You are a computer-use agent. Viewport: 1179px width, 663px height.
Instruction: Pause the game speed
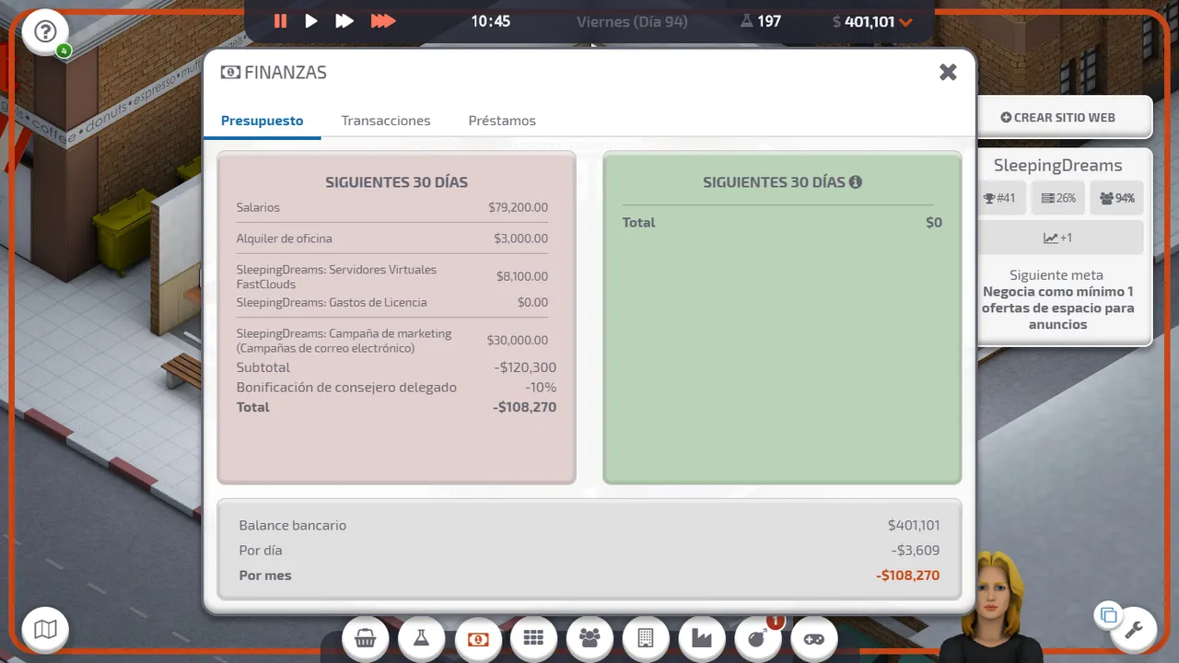click(x=280, y=21)
